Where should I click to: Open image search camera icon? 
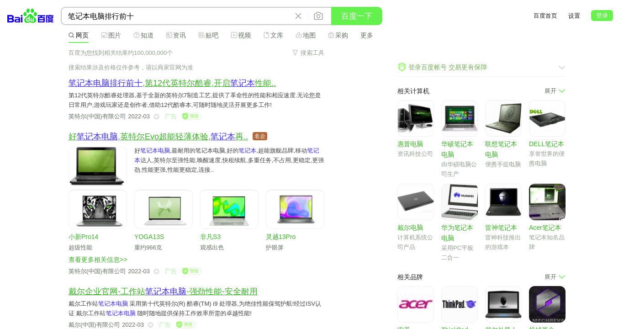318,16
